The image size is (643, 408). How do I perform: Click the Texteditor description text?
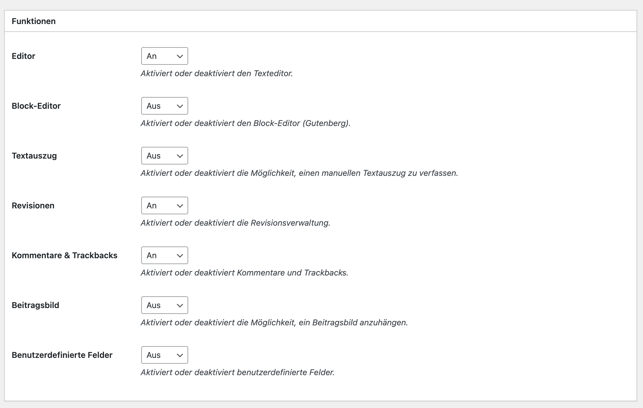[217, 73]
